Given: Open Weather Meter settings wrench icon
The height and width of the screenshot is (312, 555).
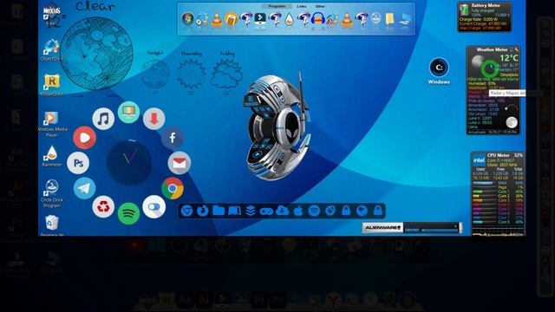Looking at the screenshot, I should 517,49.
